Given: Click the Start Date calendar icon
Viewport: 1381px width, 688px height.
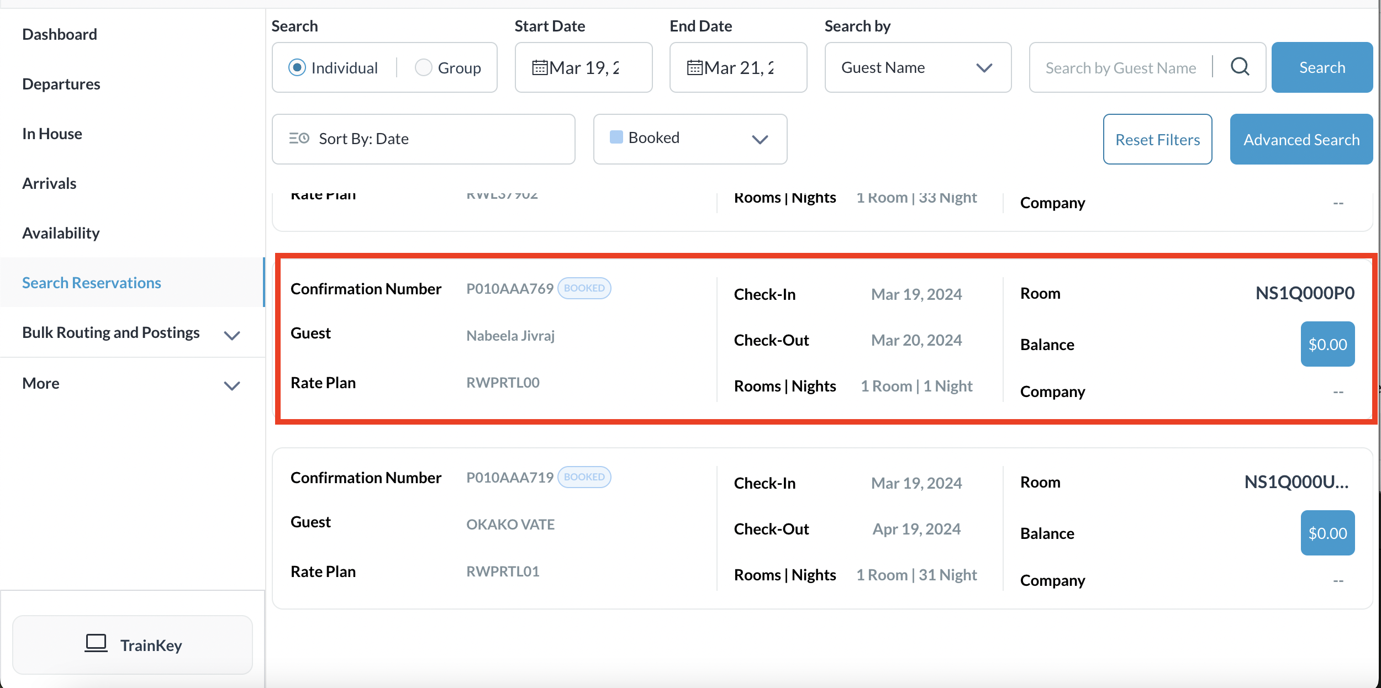Looking at the screenshot, I should point(539,68).
